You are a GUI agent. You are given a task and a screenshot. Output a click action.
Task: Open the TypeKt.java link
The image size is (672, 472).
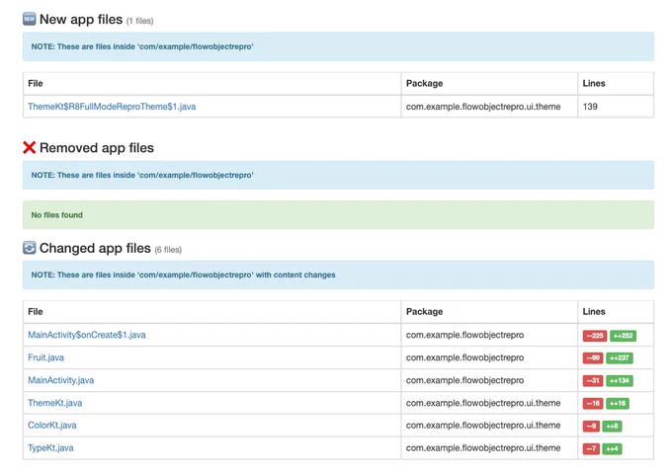tap(50, 448)
